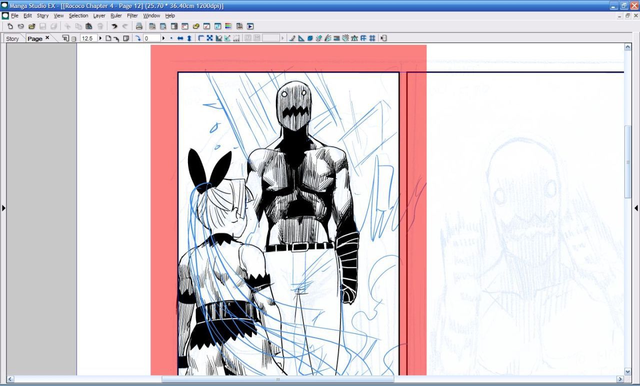Open the rotation angle dropdown arrow
The image size is (640, 386).
163,38
